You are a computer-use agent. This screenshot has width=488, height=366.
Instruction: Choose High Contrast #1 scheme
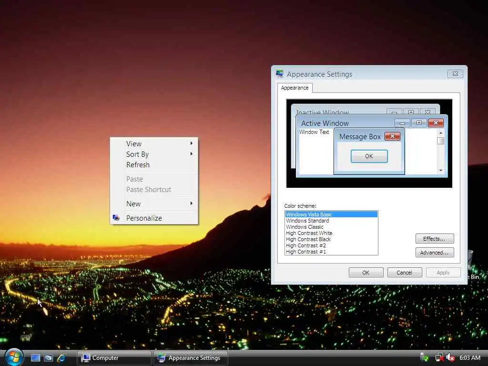[331, 252]
